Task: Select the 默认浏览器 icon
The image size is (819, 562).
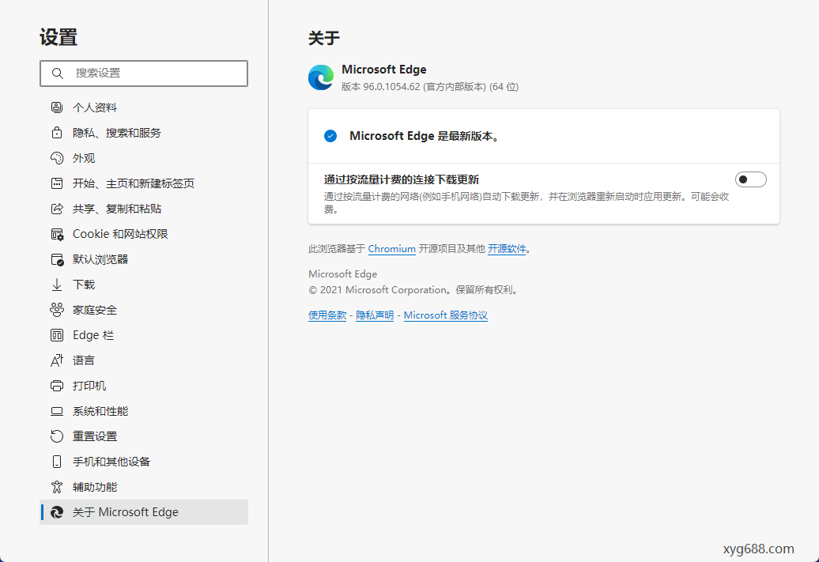Action: click(56, 258)
